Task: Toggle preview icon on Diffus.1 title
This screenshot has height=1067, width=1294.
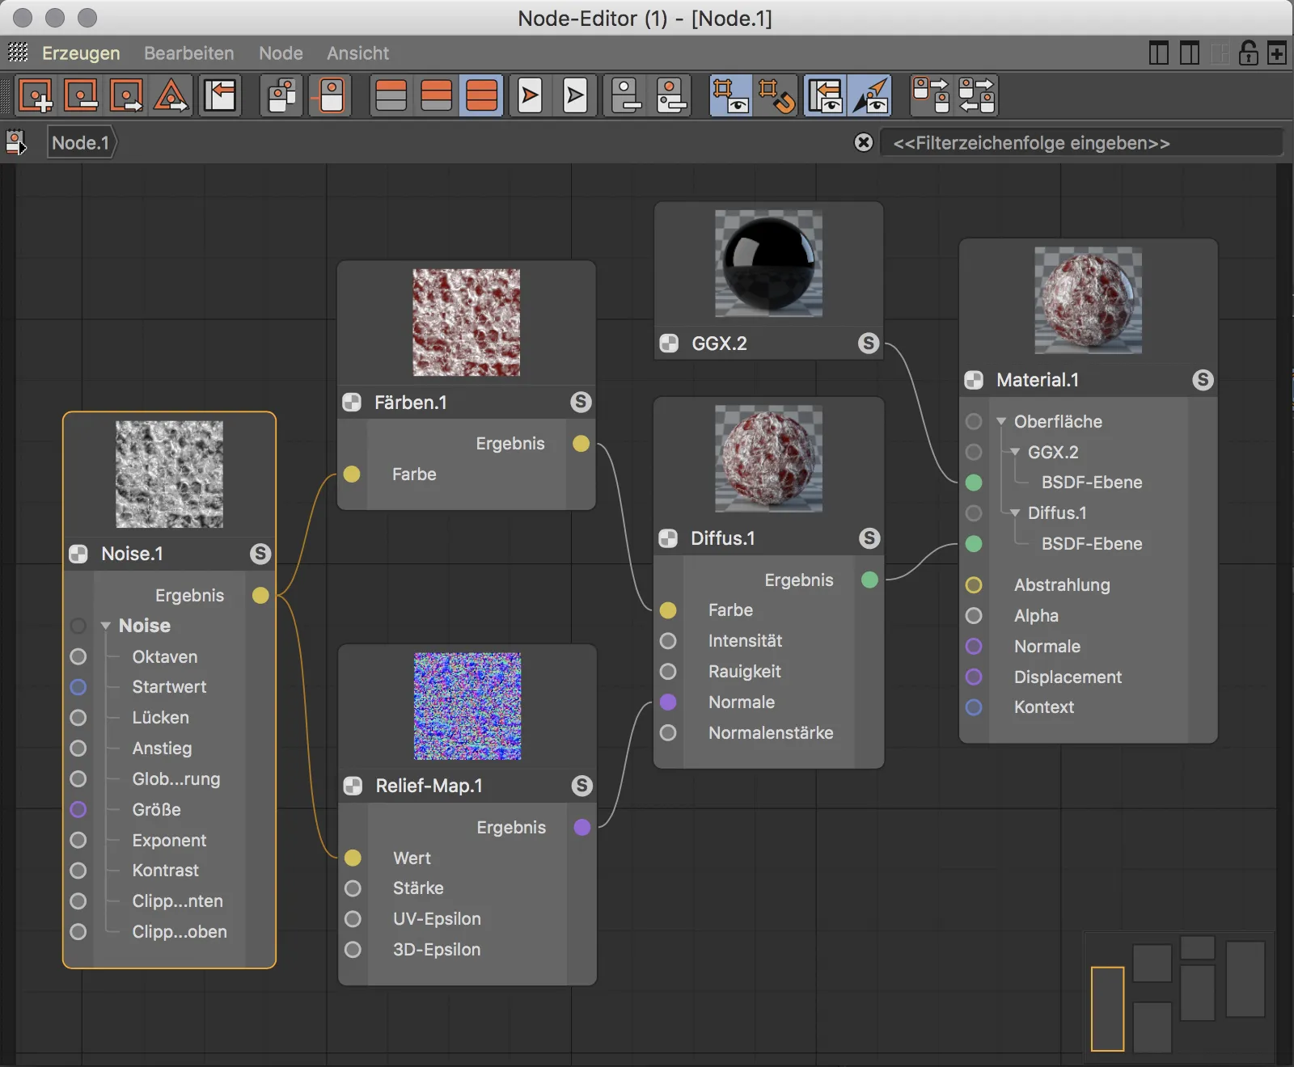Action: pyautogui.click(x=668, y=538)
